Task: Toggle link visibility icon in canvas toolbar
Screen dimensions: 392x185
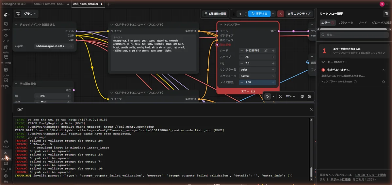Action: click(x=309, y=96)
